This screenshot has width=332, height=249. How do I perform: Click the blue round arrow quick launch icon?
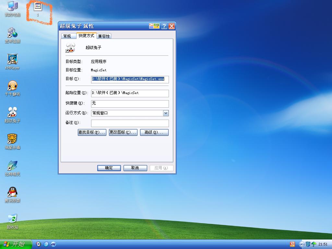(46, 244)
